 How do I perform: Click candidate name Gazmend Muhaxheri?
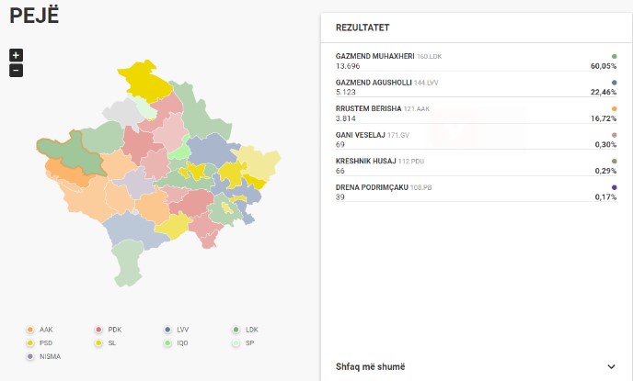click(x=375, y=56)
